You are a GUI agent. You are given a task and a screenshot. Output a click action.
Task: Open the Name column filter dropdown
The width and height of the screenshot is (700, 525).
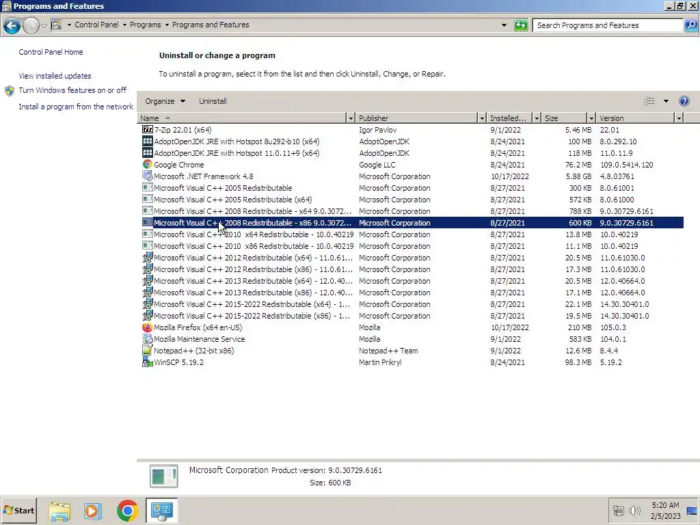tap(351, 118)
